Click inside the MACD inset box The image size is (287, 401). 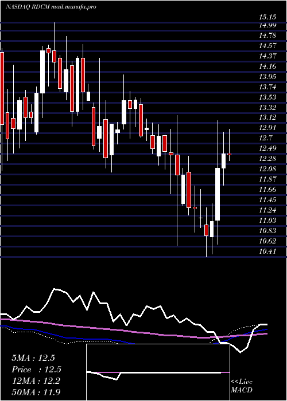coord(158,372)
